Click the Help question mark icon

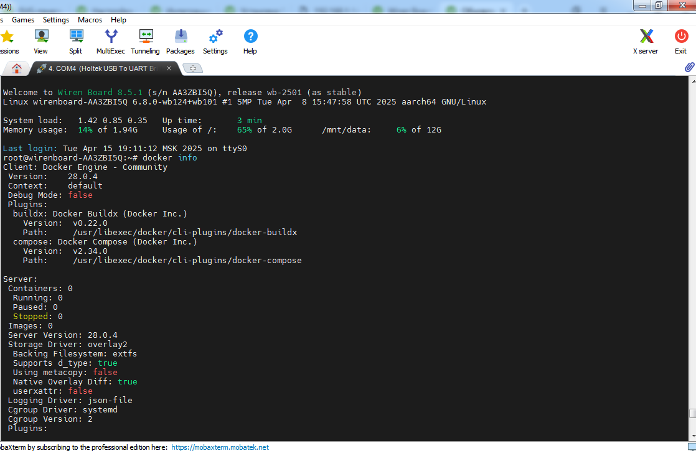[x=250, y=36]
